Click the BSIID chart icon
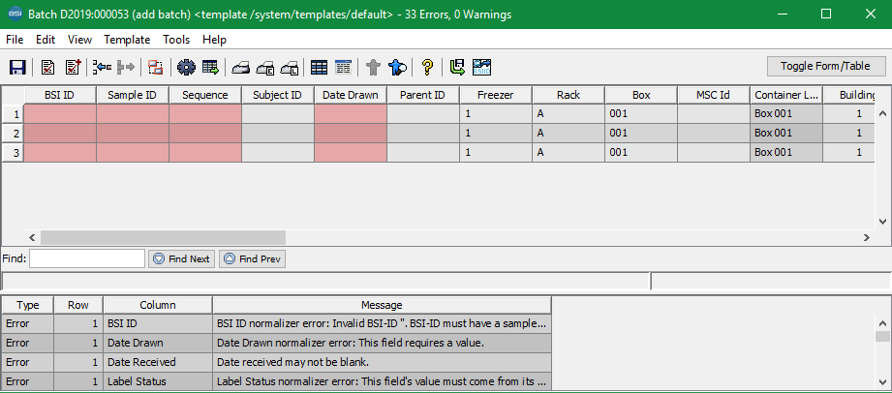 tap(482, 67)
